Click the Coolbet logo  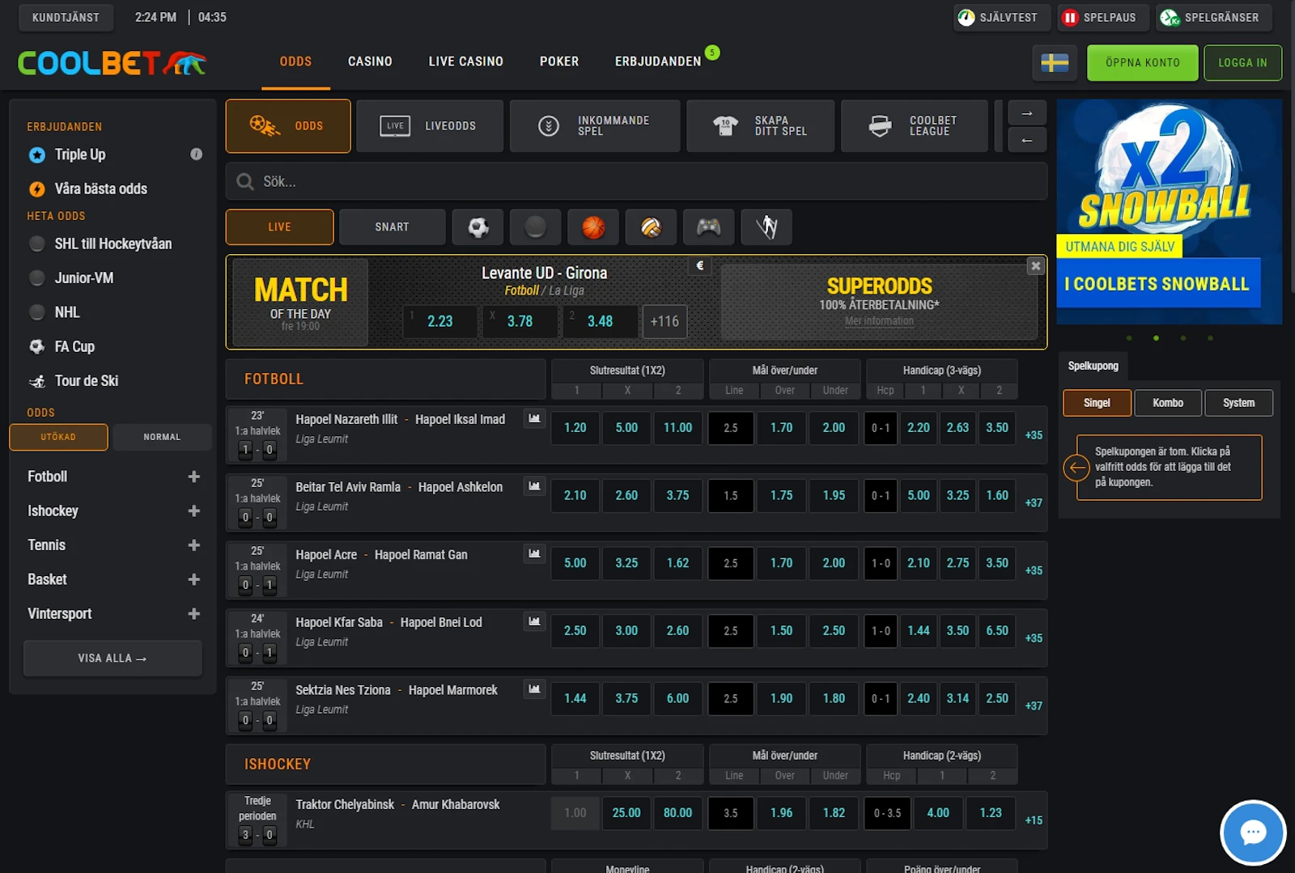click(113, 63)
